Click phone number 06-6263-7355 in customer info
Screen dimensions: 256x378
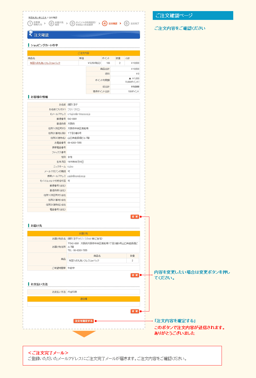tap(75, 143)
